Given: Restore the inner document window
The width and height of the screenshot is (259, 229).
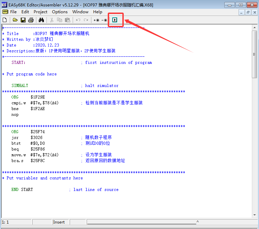Looking at the screenshot, I should (248, 12).
